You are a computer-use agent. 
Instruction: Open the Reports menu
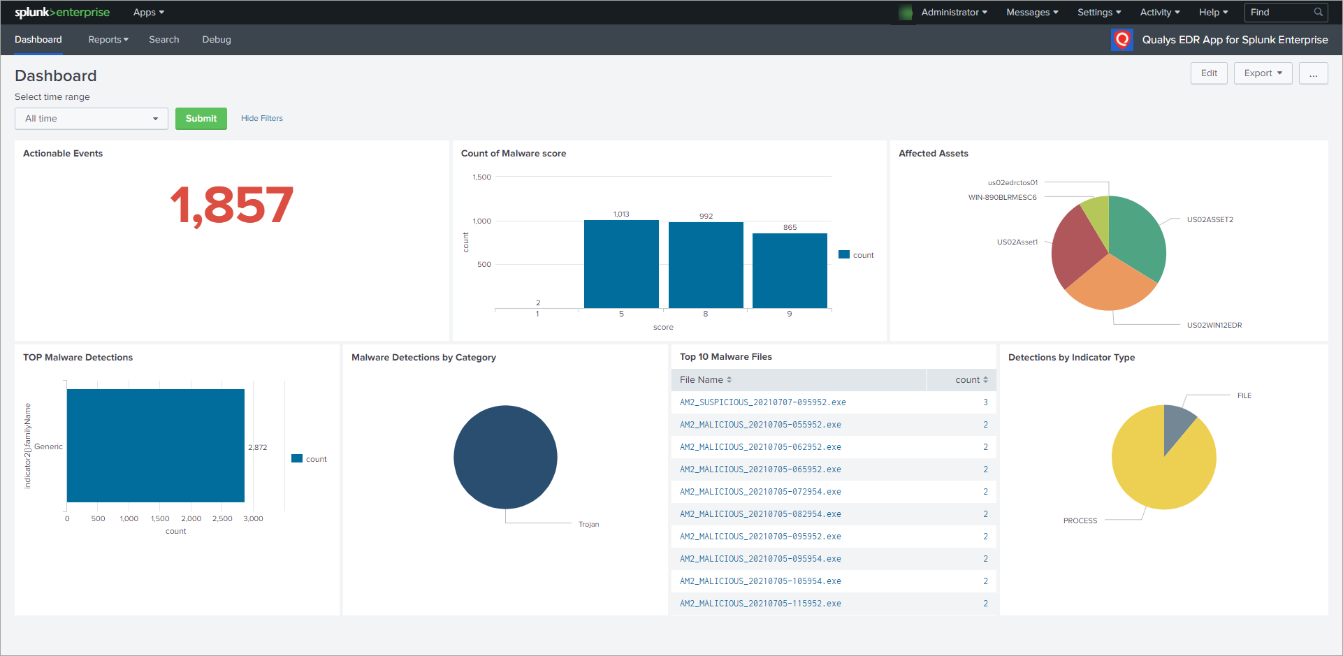[x=108, y=40]
